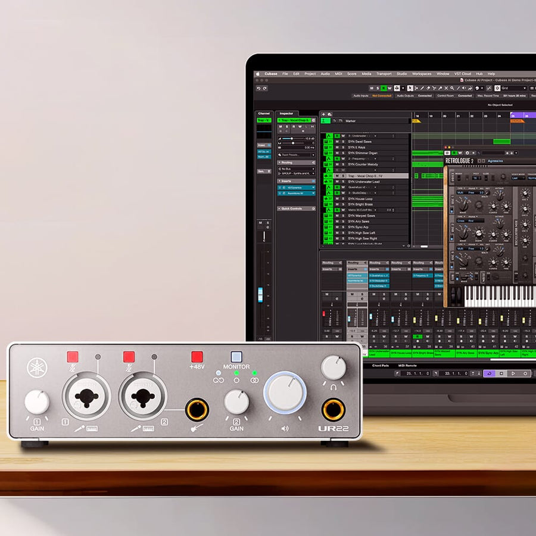Open the GROUP - Synths output routing dropdown
Screen dimensions: 536x536
click(x=297, y=173)
